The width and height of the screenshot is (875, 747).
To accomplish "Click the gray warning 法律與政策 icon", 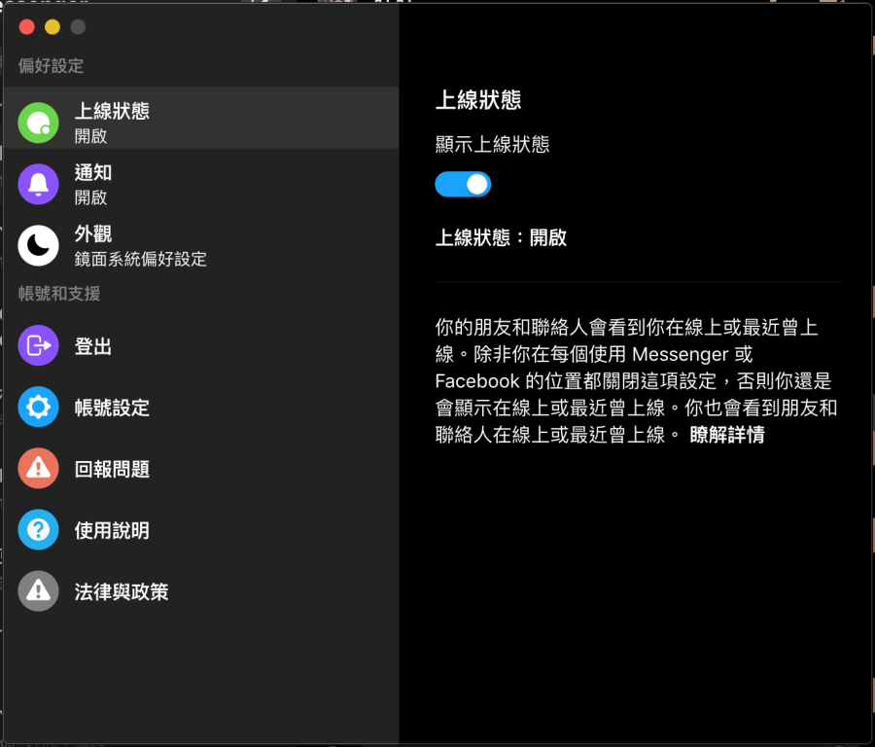I will [39, 591].
